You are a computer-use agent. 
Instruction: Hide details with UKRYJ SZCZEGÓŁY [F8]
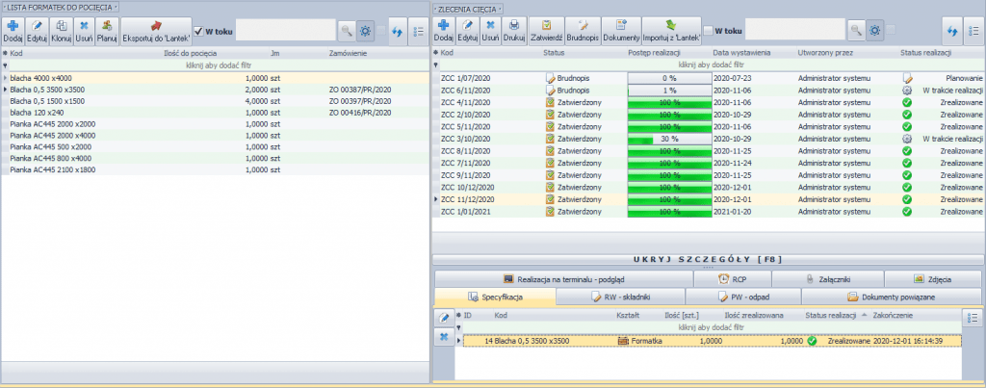(x=709, y=259)
